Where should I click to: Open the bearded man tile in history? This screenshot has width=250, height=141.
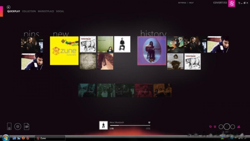point(218,44)
